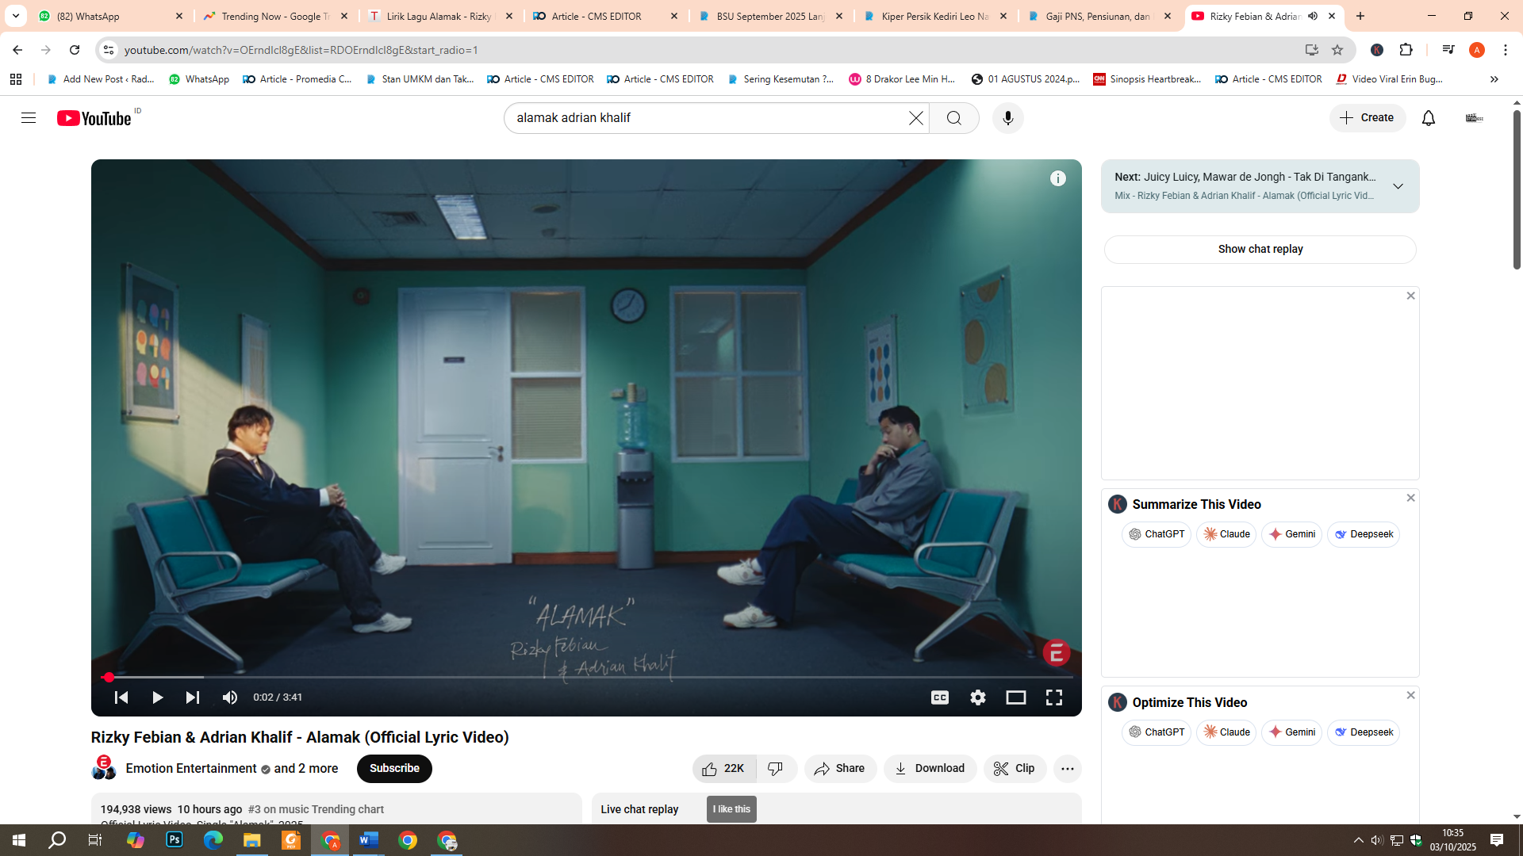Summarize video using Deepseek

[1364, 534]
